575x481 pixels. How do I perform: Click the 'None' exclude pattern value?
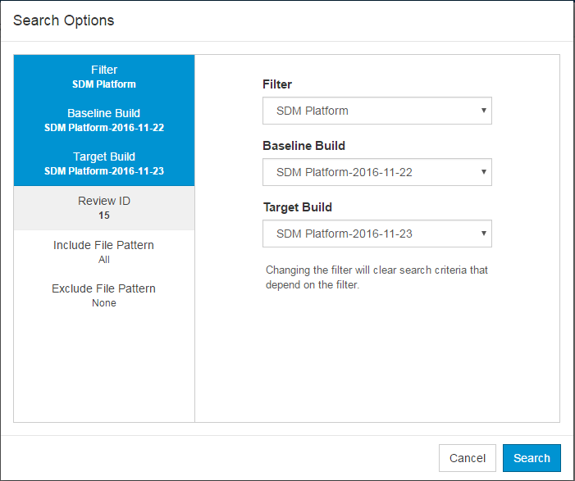(x=104, y=303)
